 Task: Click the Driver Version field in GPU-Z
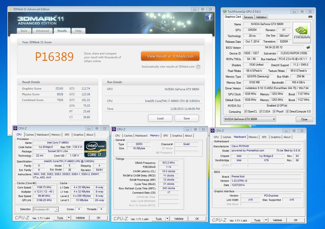pyautogui.click(x=277, y=88)
